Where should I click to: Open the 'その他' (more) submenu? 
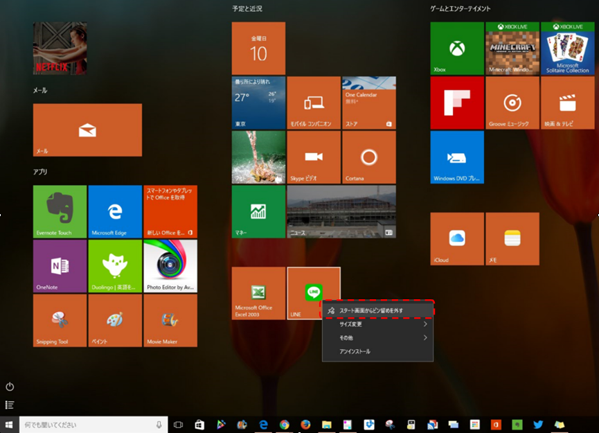click(378, 338)
